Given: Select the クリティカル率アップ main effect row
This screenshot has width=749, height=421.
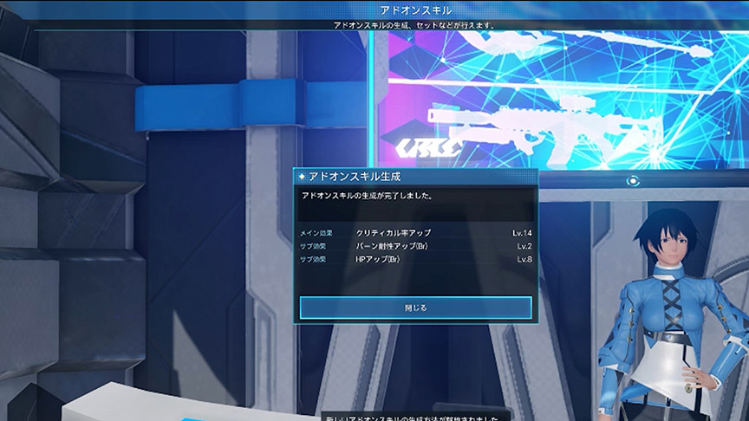Looking at the screenshot, I should point(415,233).
